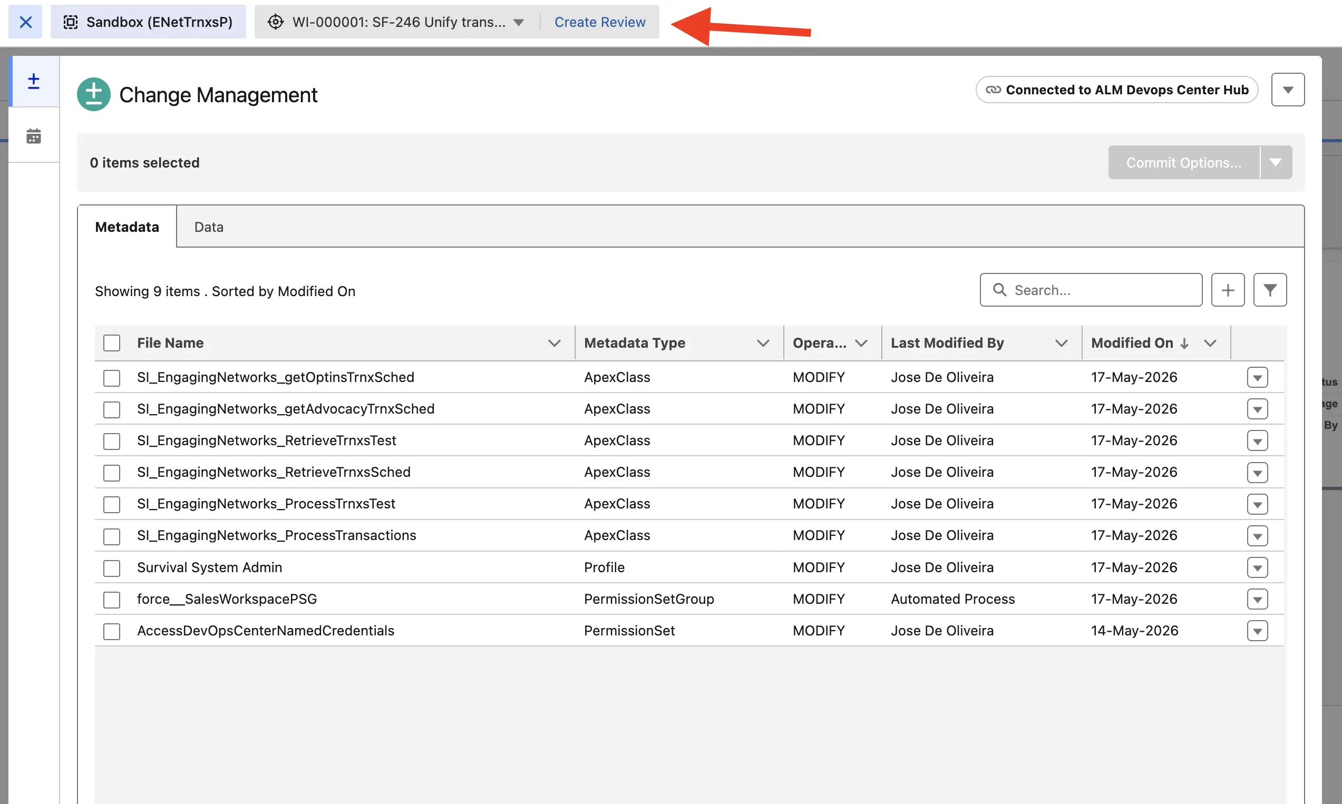
Task: Switch to the Data tab
Action: pos(209,227)
